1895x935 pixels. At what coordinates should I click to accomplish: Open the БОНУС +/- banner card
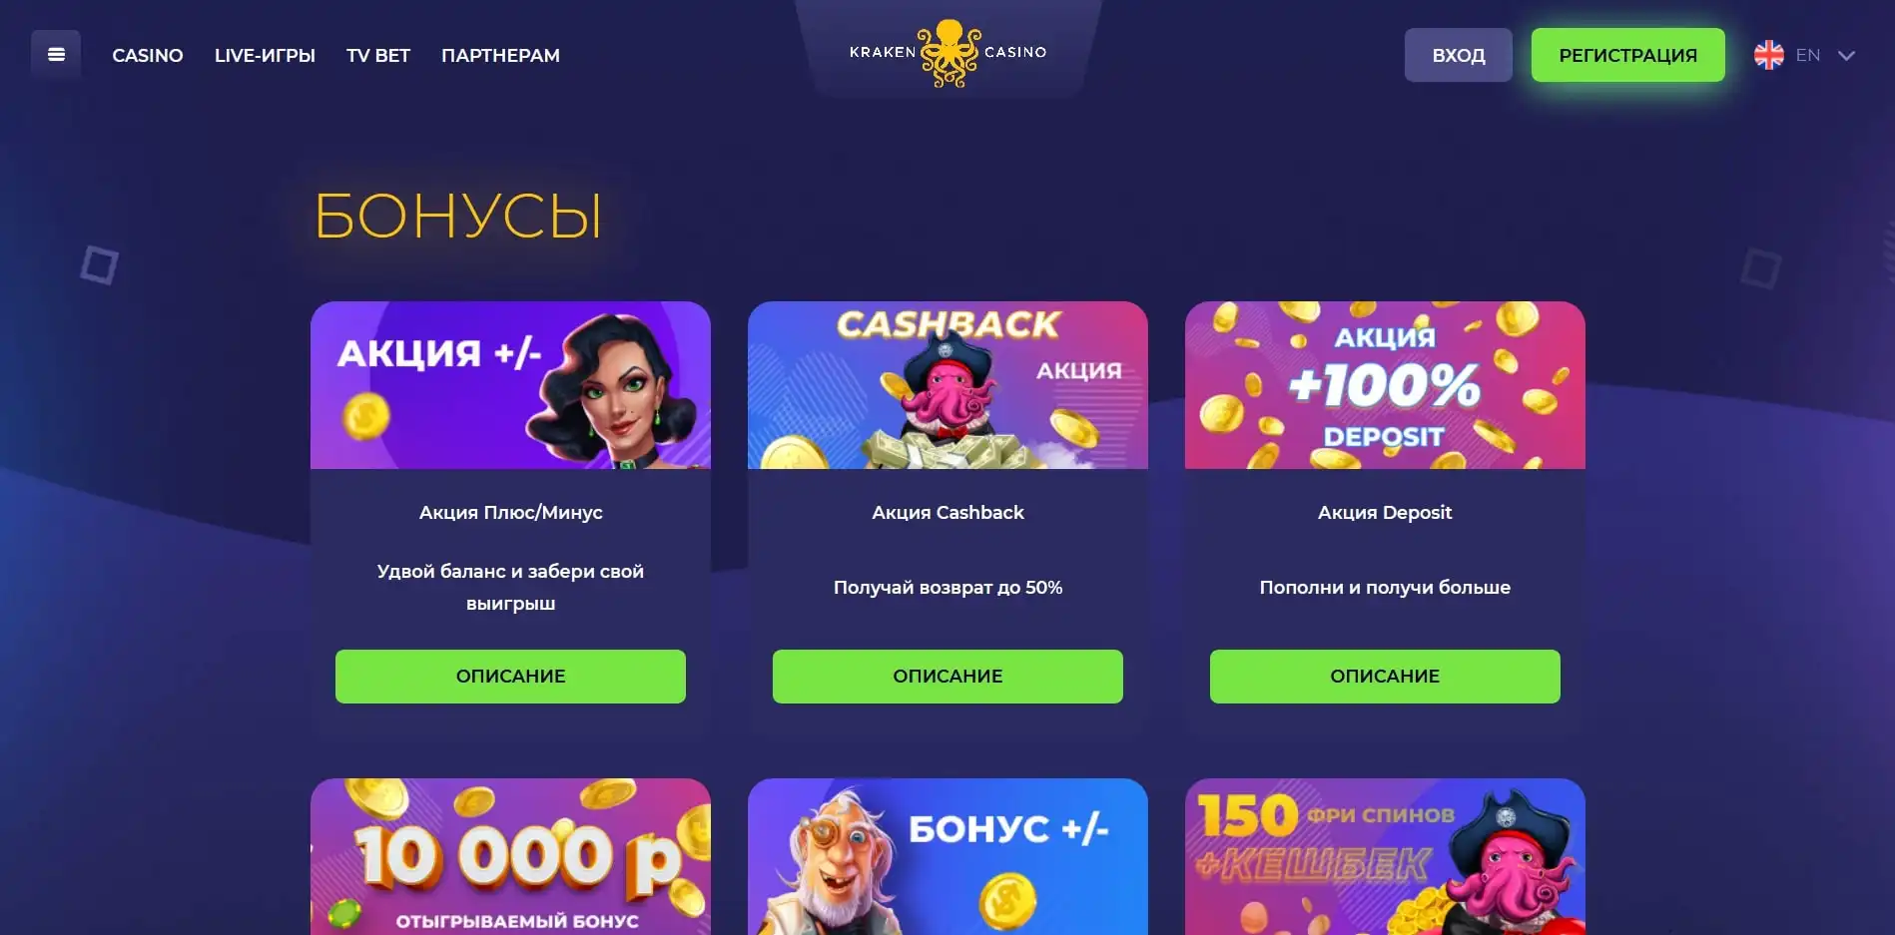947,857
